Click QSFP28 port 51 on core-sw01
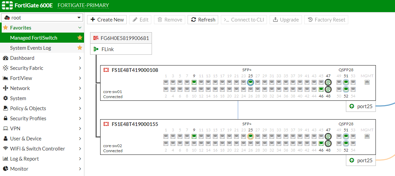This screenshot has width=395, height=176. (346, 82)
